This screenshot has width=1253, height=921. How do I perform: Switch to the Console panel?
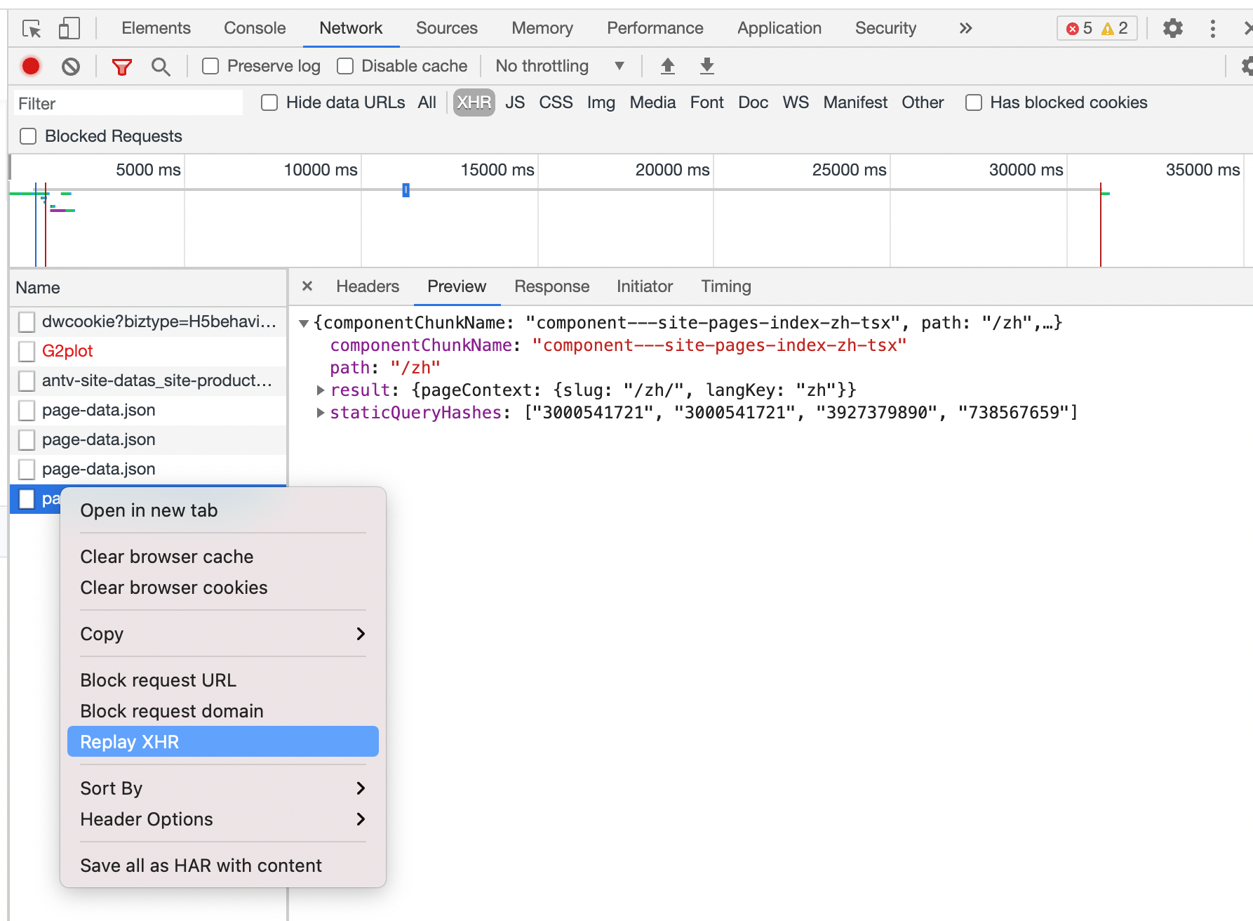[255, 28]
